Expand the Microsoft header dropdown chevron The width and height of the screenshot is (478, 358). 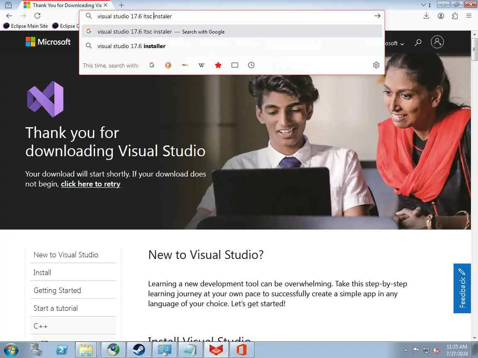click(x=402, y=44)
